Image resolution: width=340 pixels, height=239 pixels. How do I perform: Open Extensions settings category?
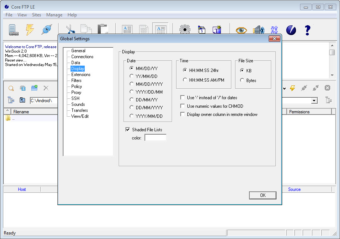tap(81, 75)
